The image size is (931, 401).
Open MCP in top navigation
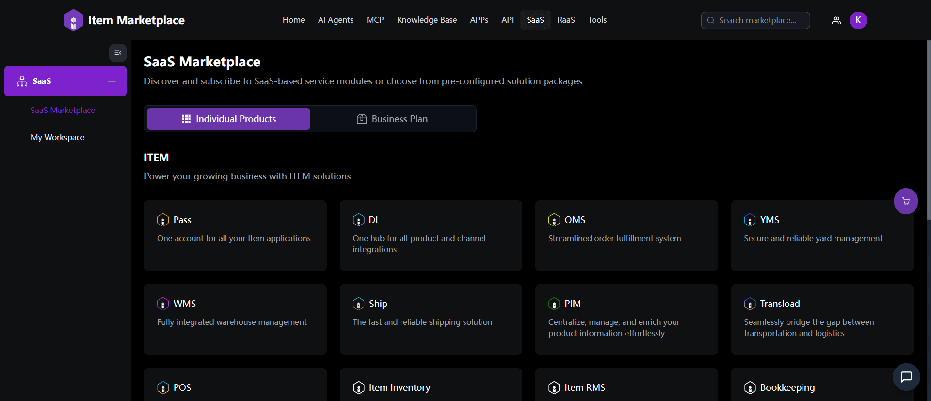tap(375, 20)
